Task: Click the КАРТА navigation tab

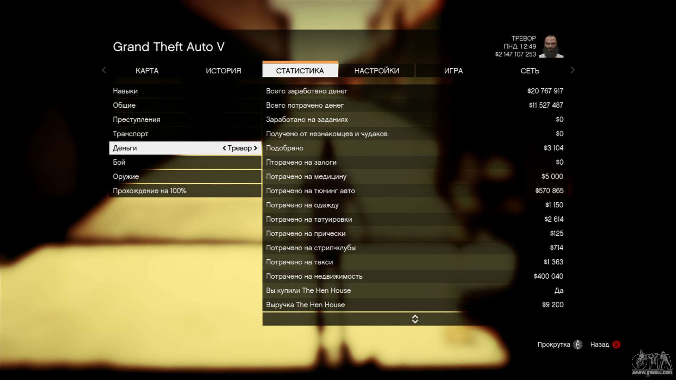Action: pyautogui.click(x=147, y=70)
